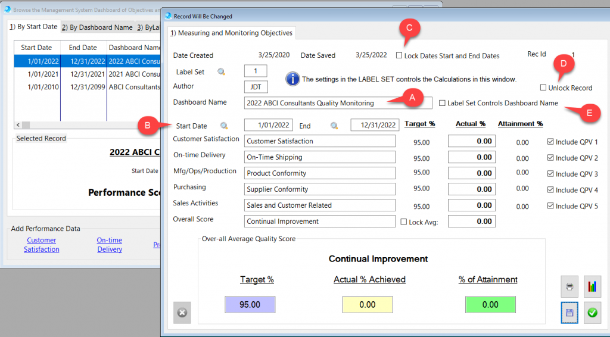
Task: Uncheck Include QPV 1
Action: pyautogui.click(x=550, y=142)
